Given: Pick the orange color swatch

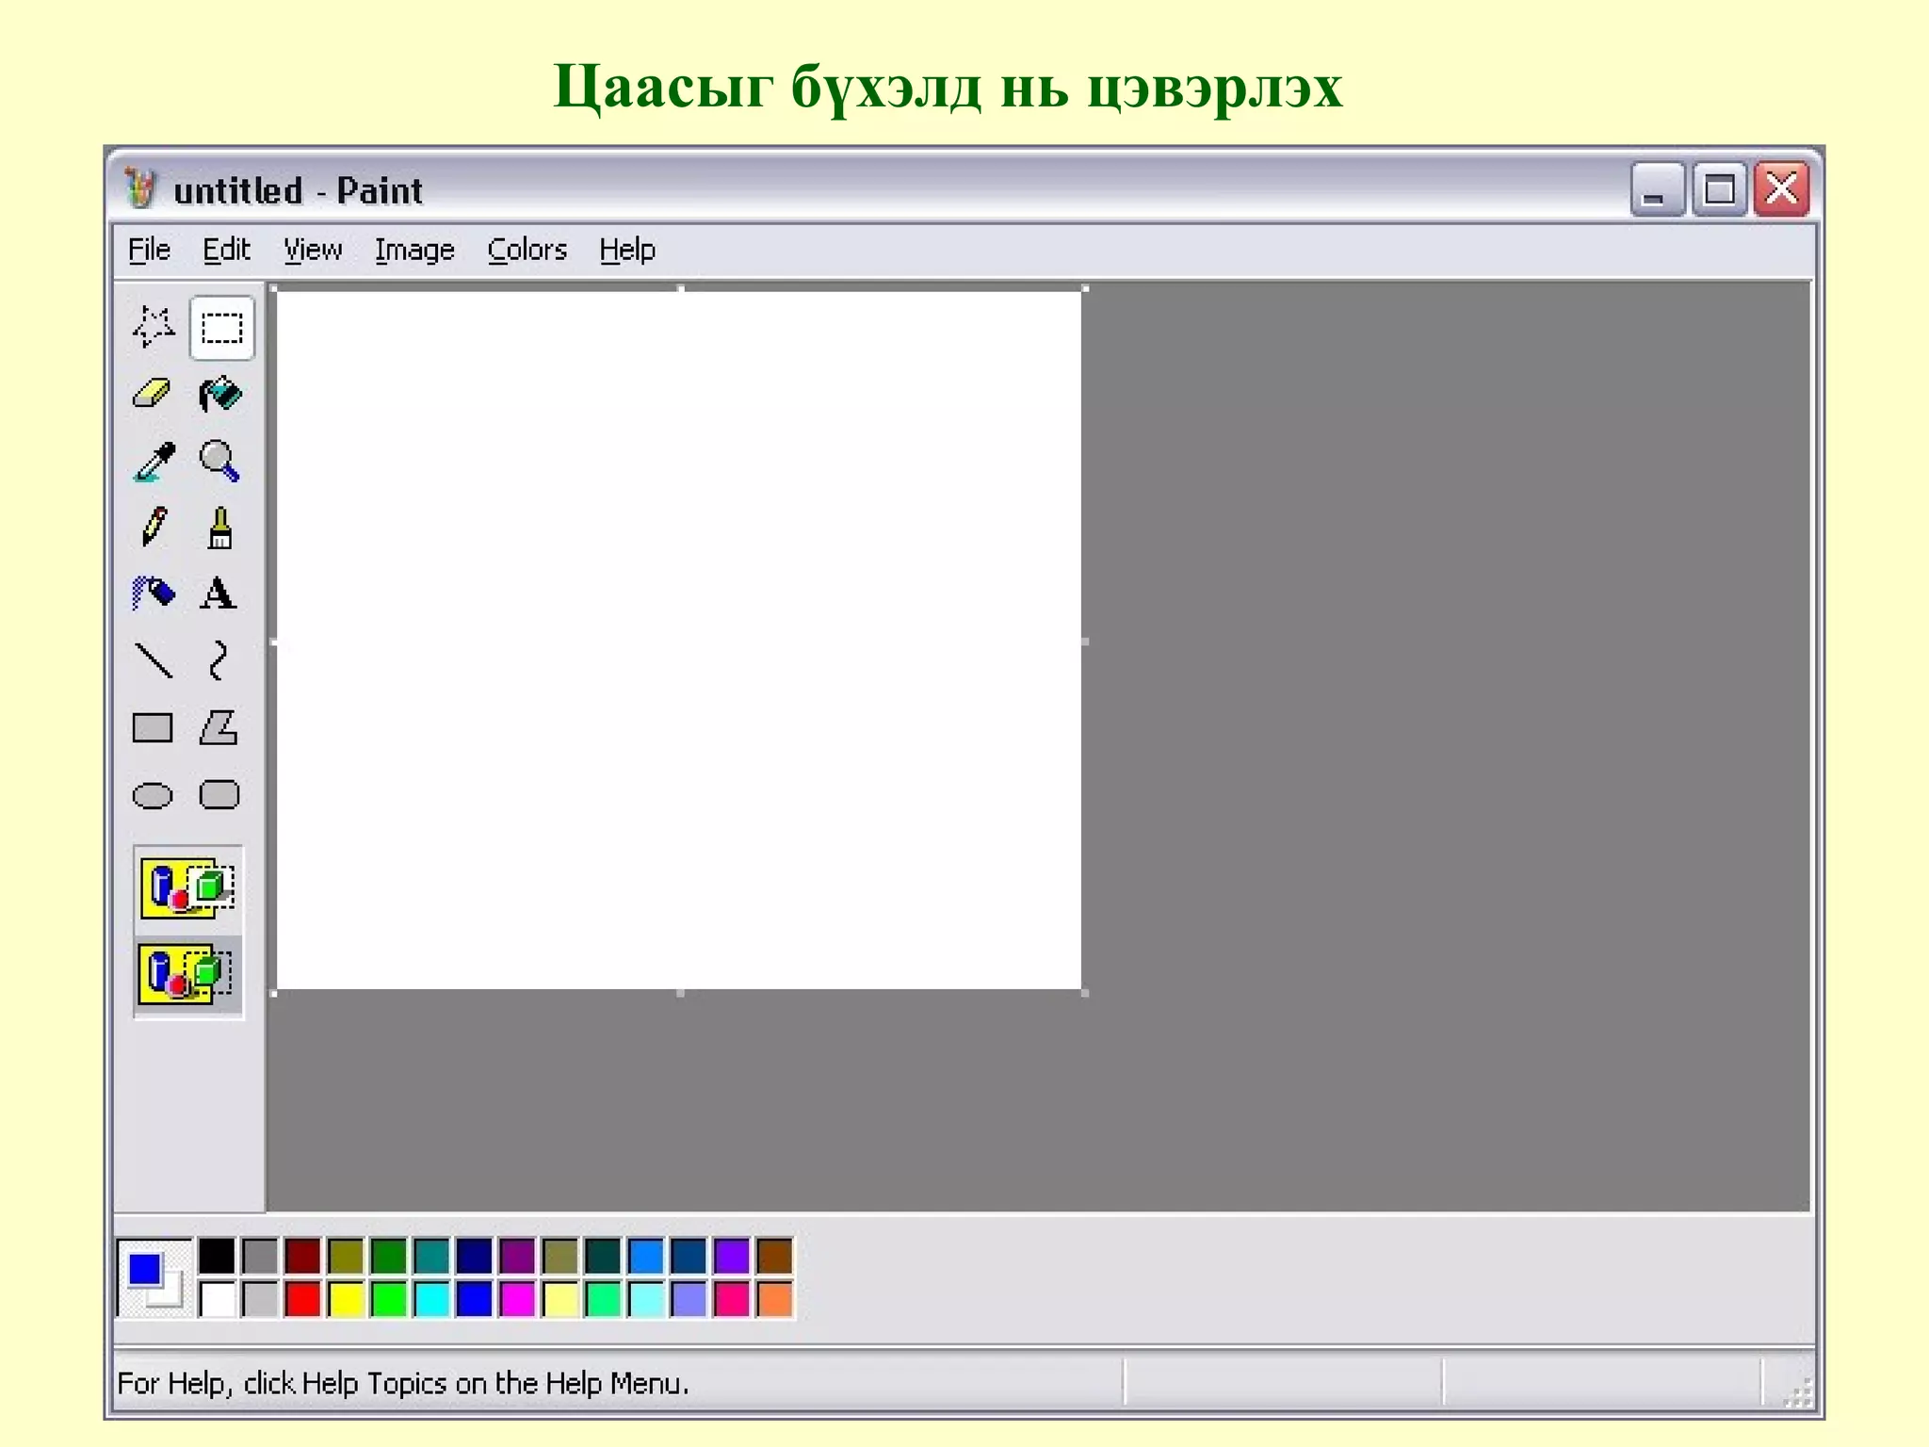Looking at the screenshot, I should (774, 1299).
